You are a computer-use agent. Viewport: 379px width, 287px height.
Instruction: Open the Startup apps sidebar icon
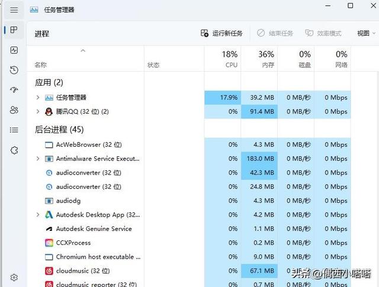14,90
